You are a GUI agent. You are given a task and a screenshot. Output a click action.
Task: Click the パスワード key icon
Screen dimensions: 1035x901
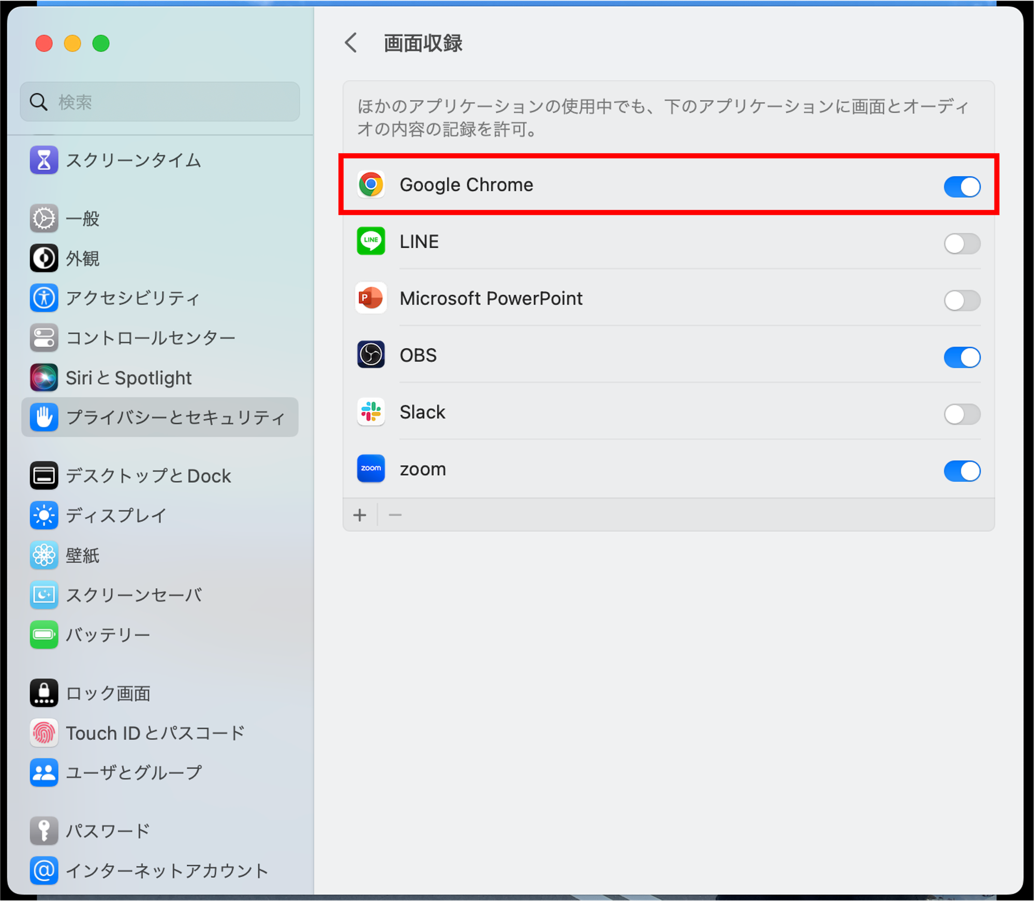pyautogui.click(x=44, y=831)
